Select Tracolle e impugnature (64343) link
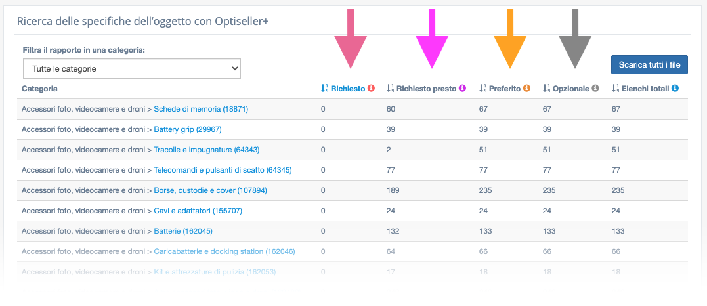 207,150
